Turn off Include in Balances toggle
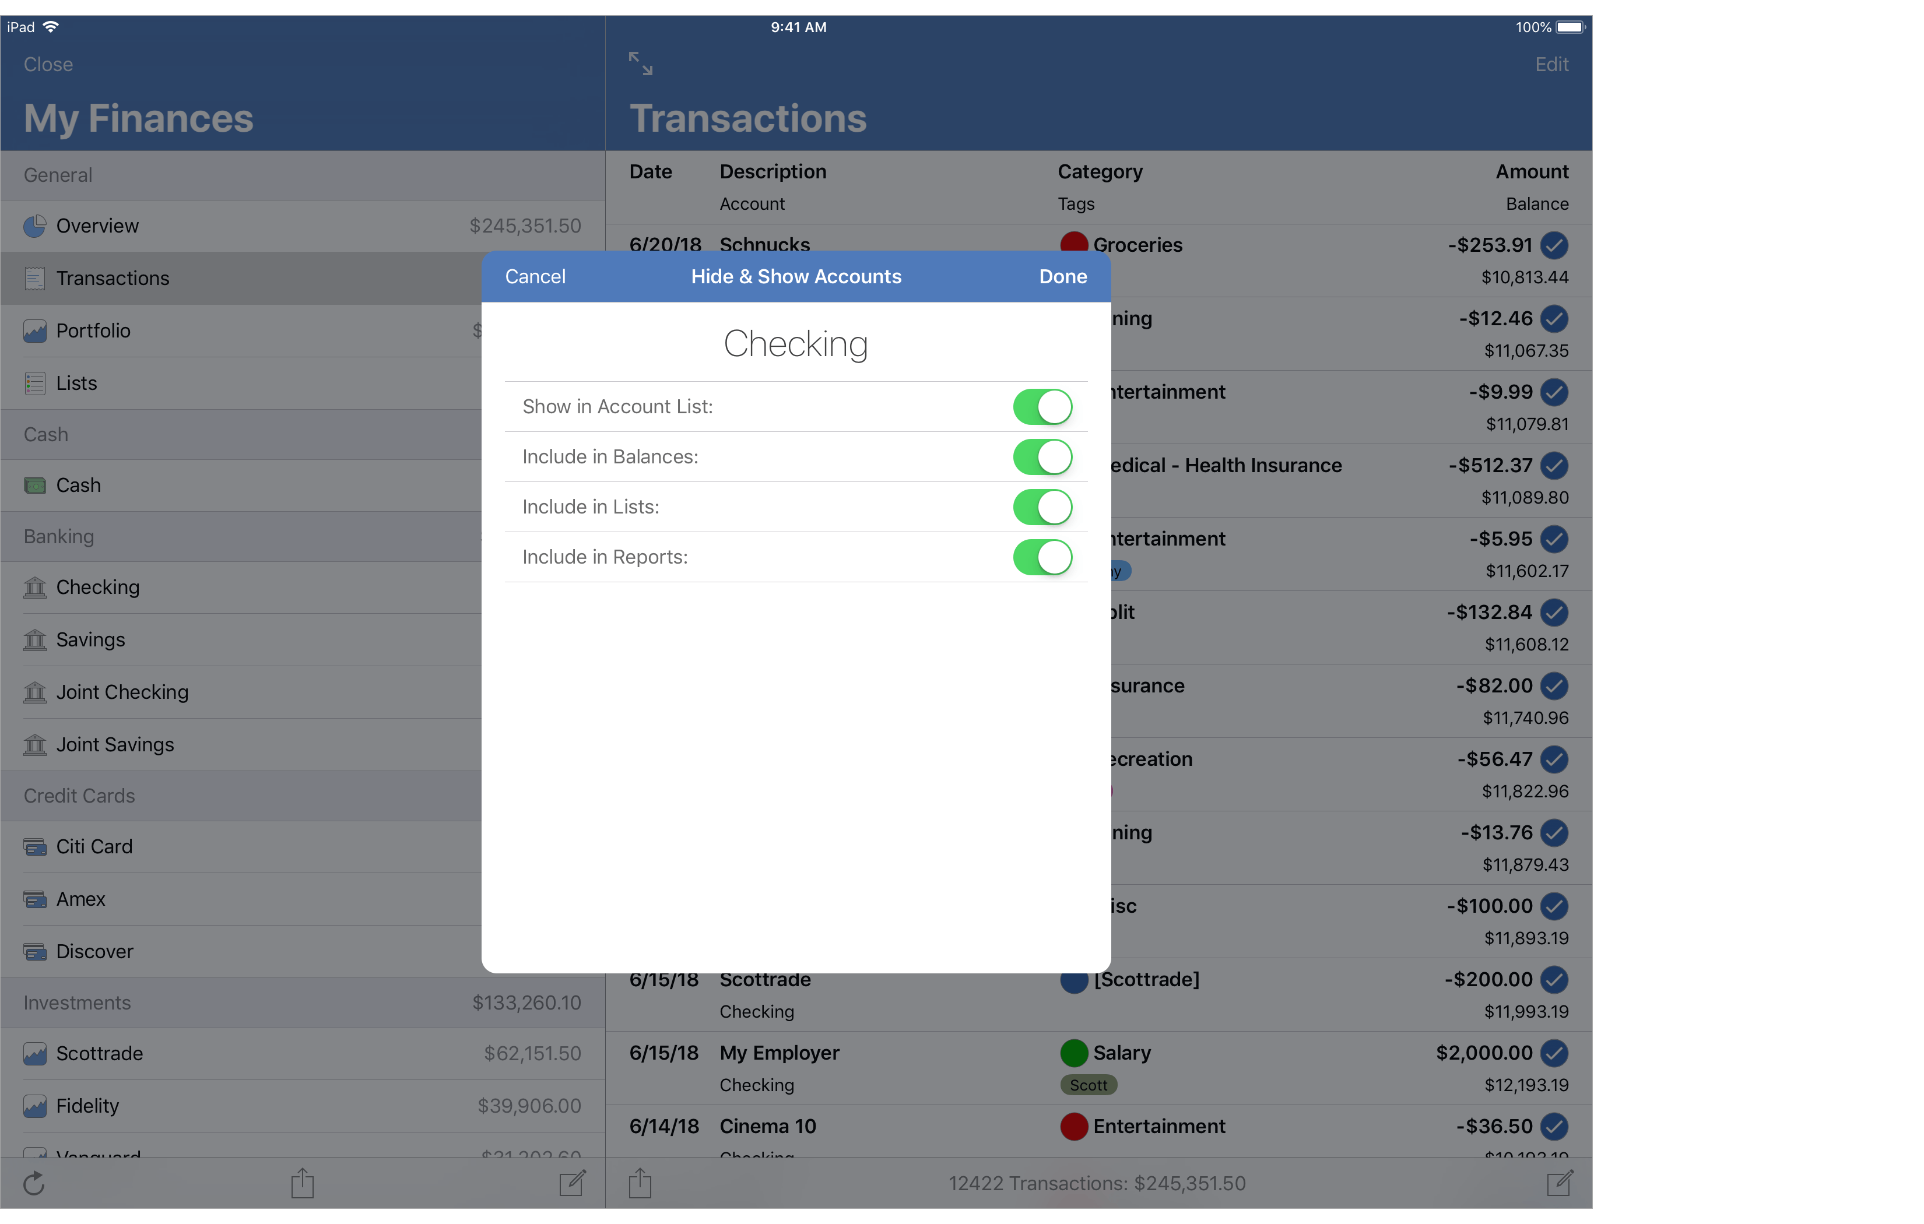This screenshot has width=1924, height=1224. 1042,457
